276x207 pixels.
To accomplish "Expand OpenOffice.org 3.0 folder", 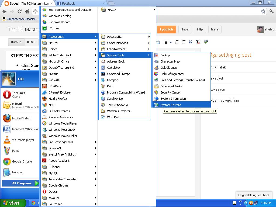I will (69, 68).
